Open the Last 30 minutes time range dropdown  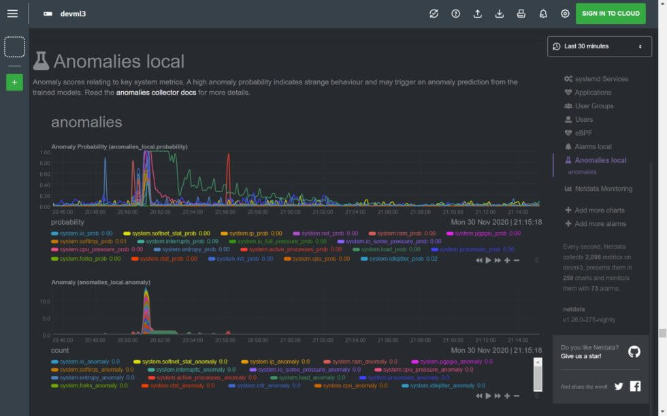point(599,46)
